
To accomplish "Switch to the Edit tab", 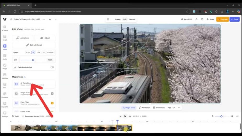I will click(x=125, y=19).
